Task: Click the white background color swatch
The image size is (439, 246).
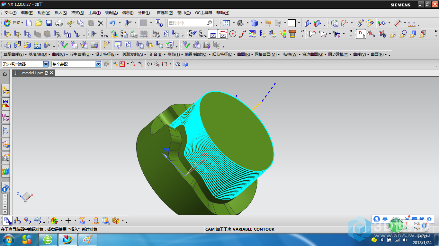Action: click(x=291, y=23)
